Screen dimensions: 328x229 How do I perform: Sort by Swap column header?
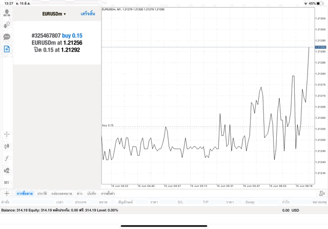tap(250, 202)
